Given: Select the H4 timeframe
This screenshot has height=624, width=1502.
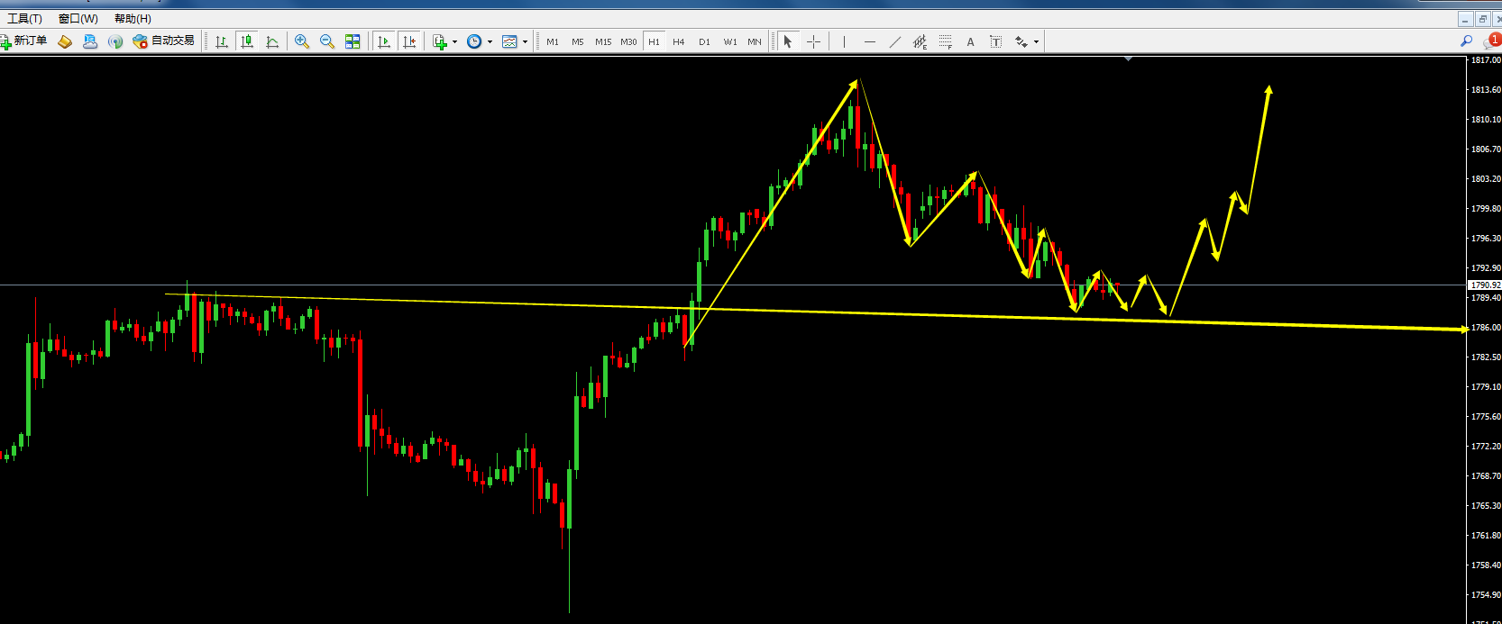Looking at the screenshot, I should (679, 41).
